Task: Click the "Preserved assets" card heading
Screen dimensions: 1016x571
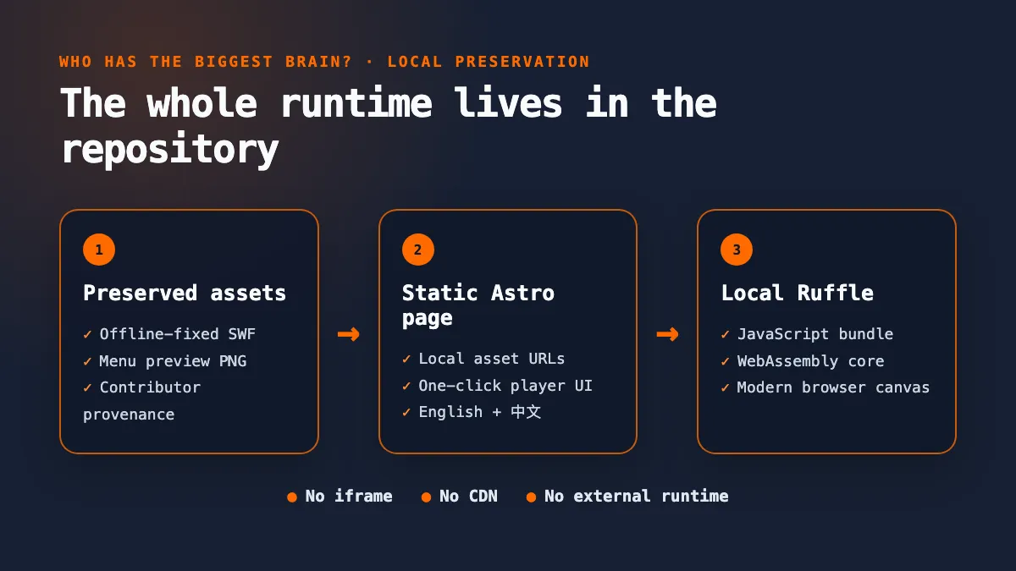Action: (x=185, y=293)
